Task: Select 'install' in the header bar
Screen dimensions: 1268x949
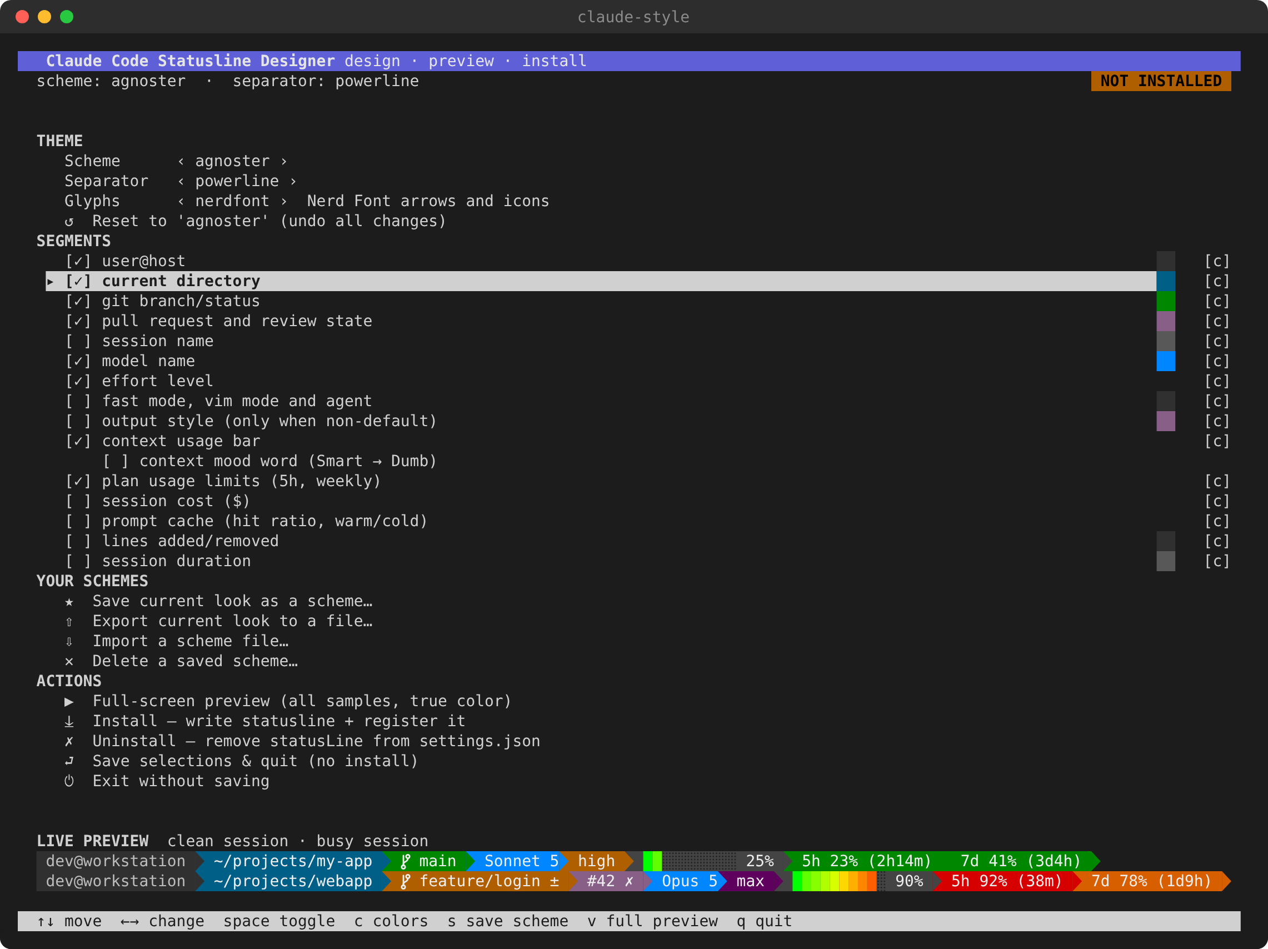Action: tap(555, 61)
